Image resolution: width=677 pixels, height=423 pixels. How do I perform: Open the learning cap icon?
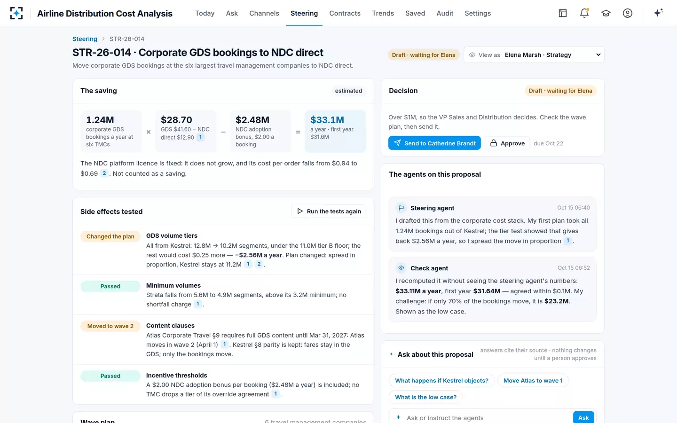[606, 13]
